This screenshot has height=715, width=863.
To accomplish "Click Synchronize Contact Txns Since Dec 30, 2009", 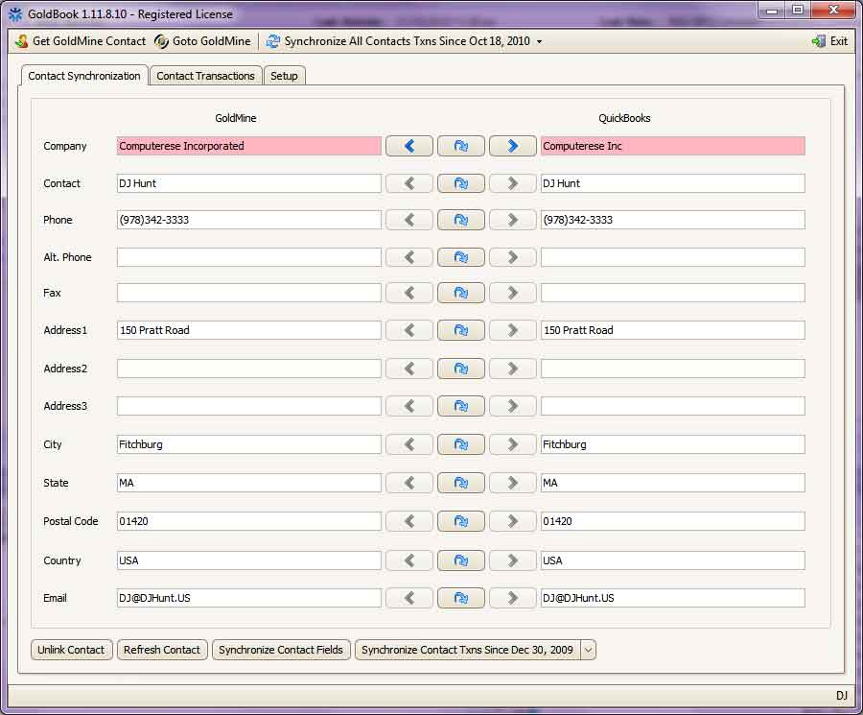I will click(467, 650).
